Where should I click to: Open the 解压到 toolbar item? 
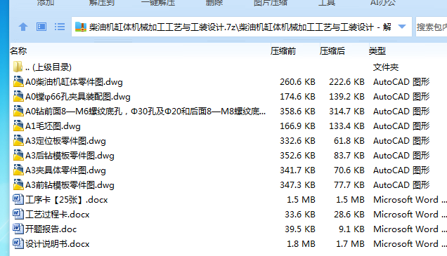tap(102, 3)
